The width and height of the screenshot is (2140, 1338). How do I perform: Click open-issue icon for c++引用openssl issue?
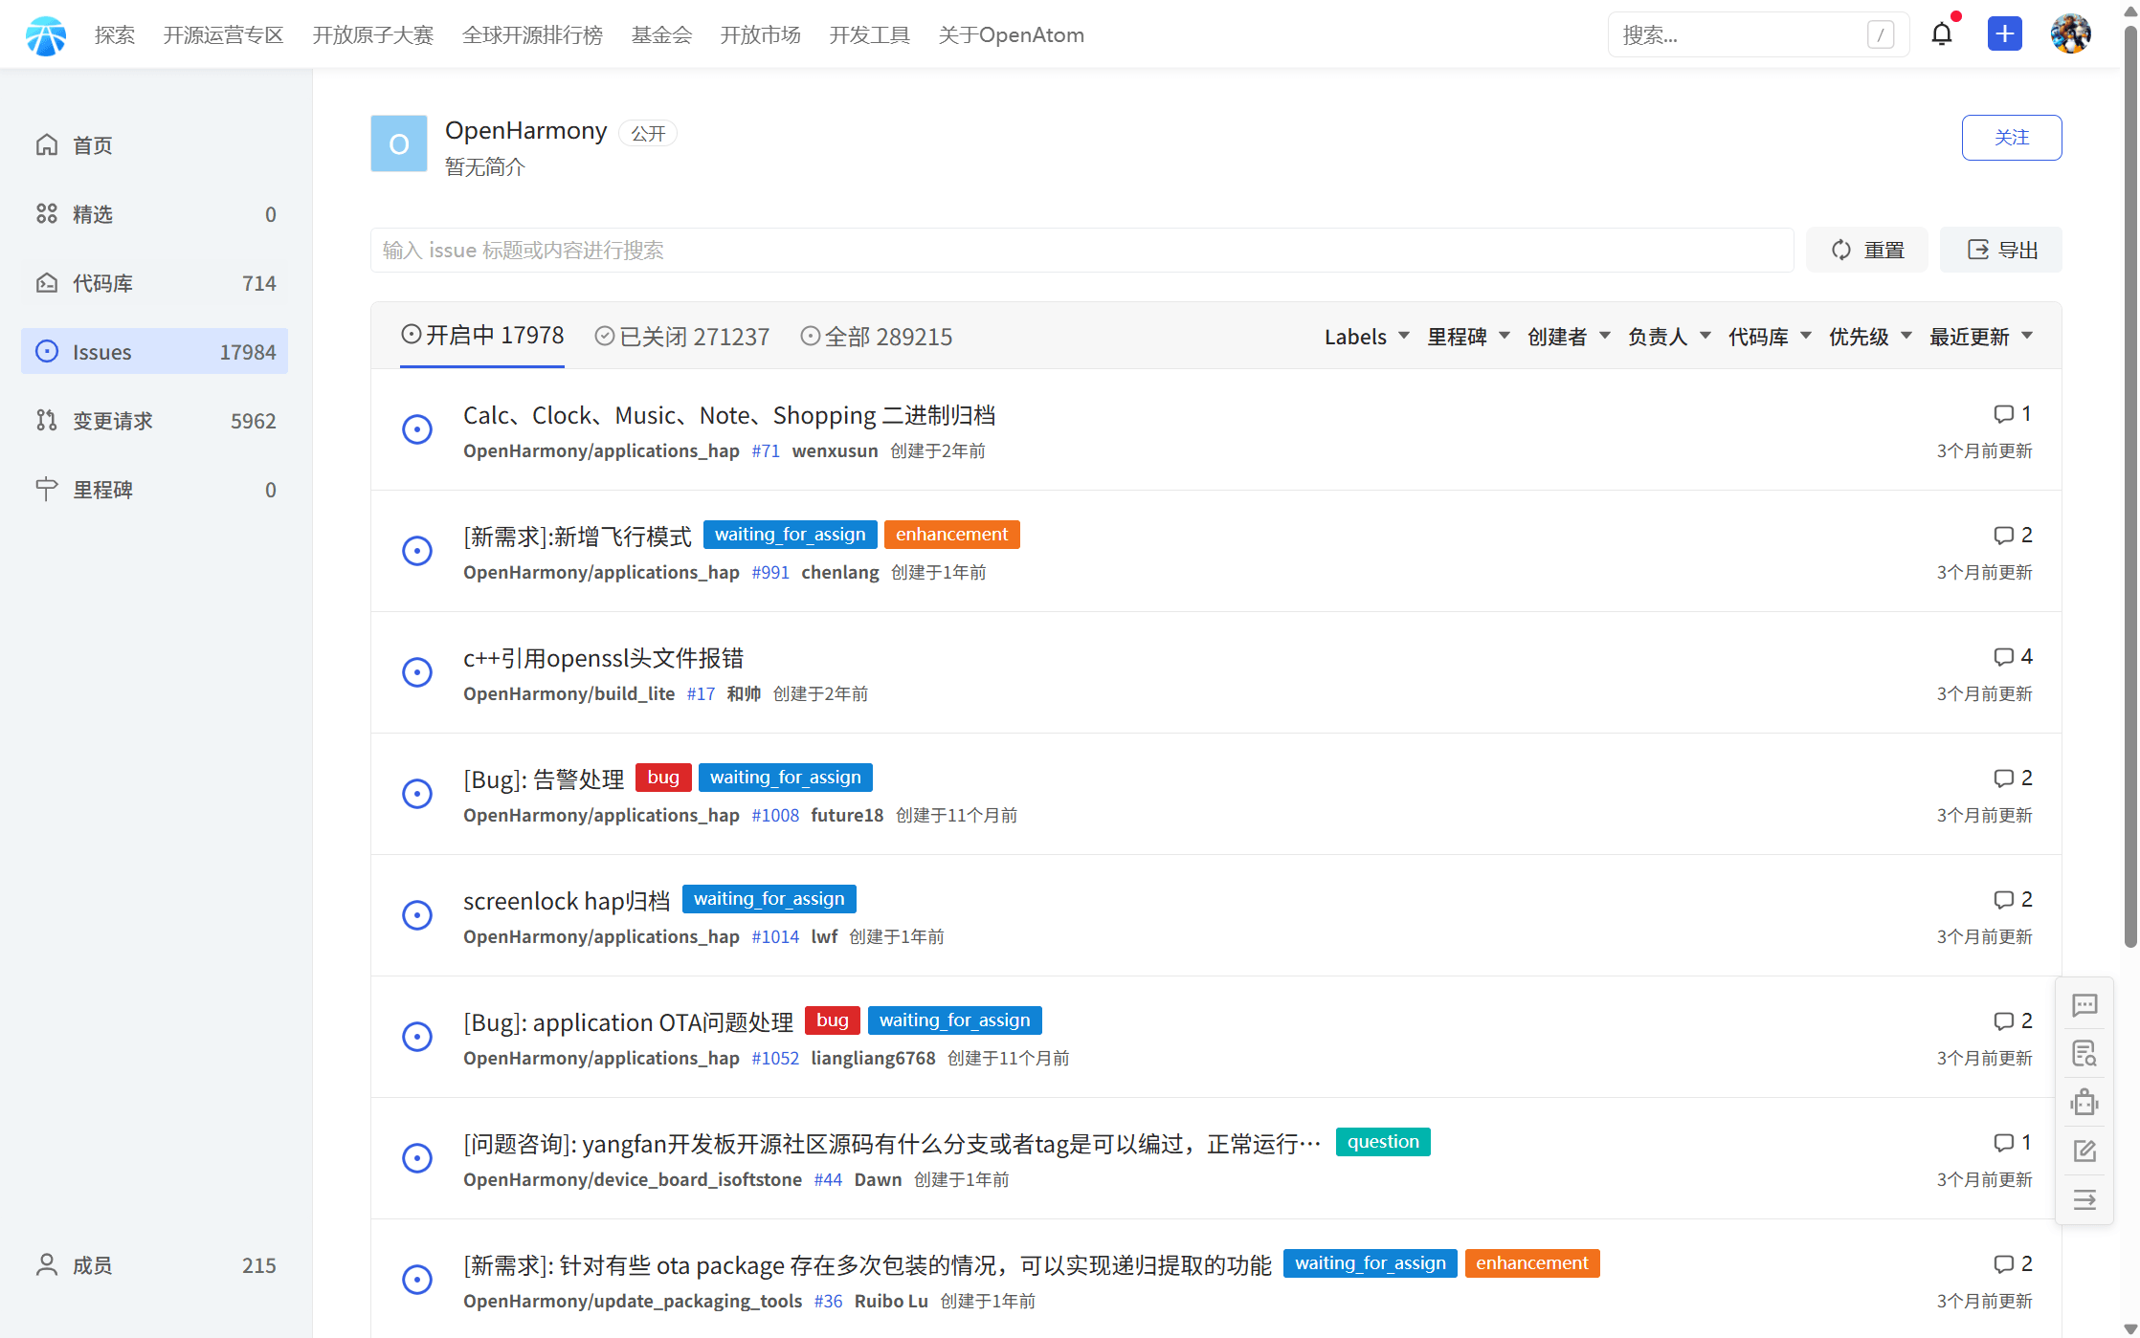click(417, 672)
